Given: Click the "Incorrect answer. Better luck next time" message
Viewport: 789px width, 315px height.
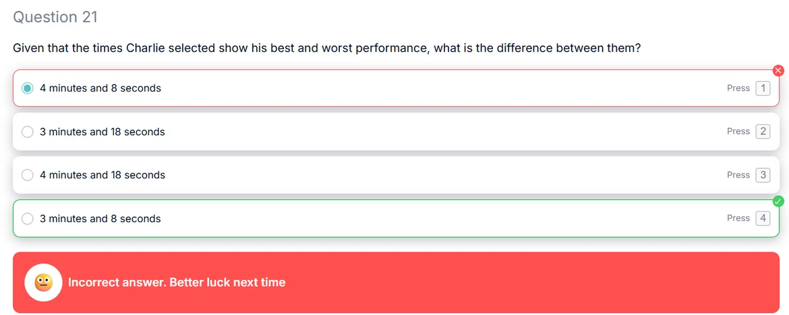Looking at the screenshot, I should (177, 282).
